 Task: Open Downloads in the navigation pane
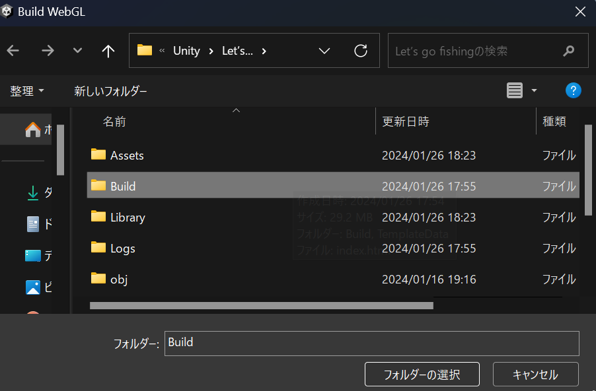pos(39,193)
